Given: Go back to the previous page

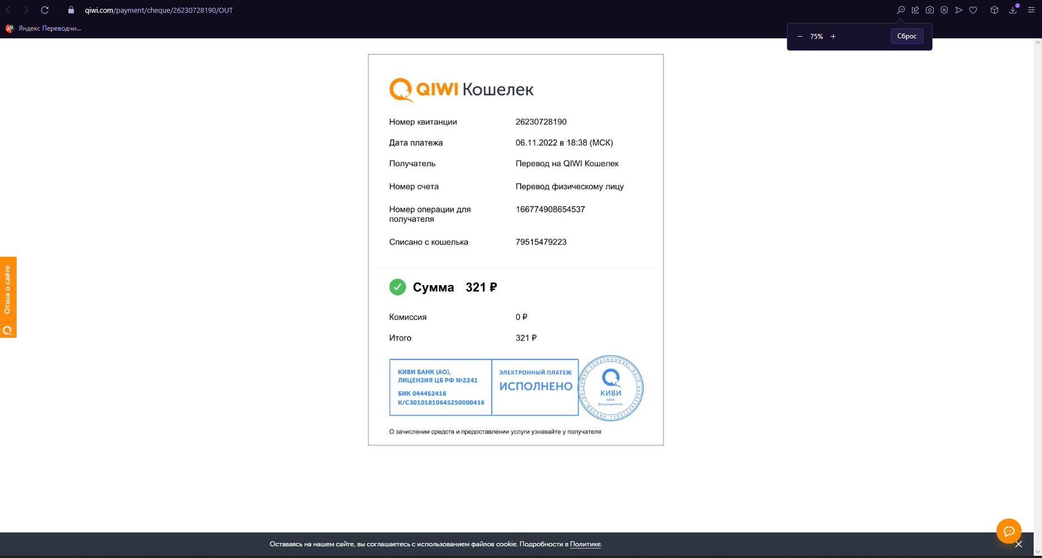Looking at the screenshot, I should coord(8,10).
